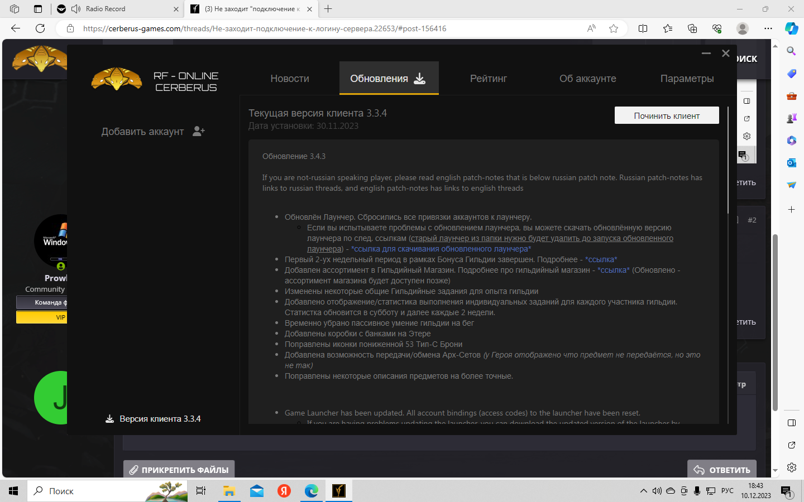Open Edge sidebar settings gear at the bottom
The width and height of the screenshot is (804, 502).
792,467
